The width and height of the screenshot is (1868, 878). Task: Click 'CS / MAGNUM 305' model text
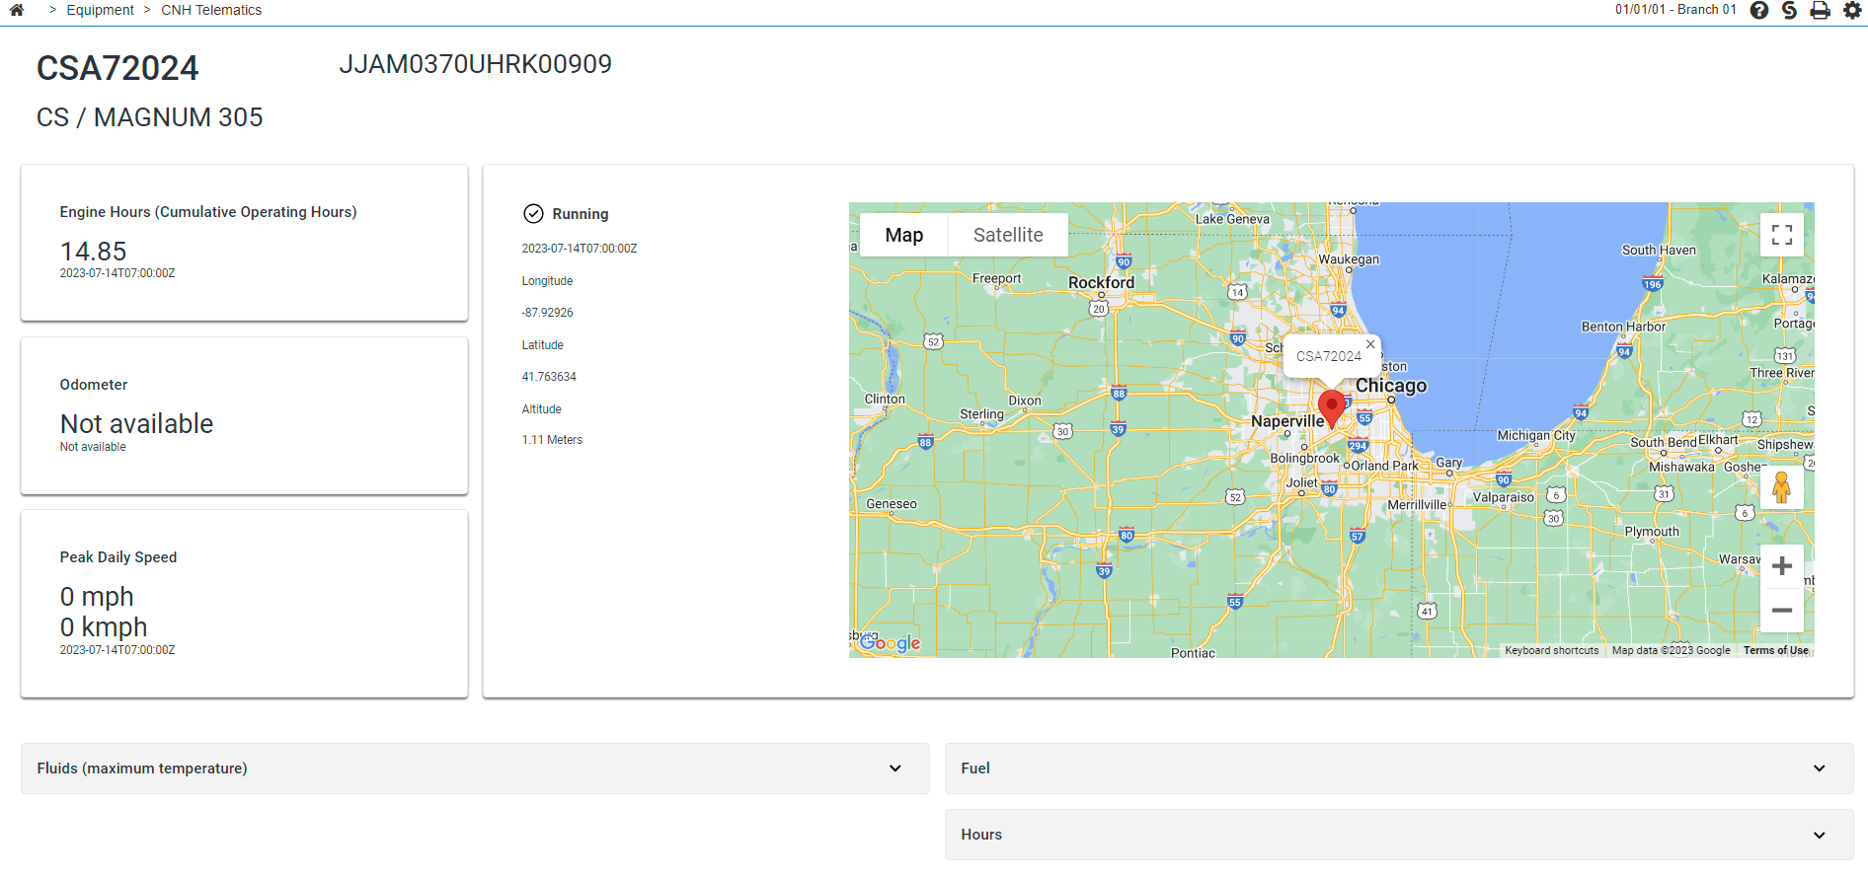point(150,117)
